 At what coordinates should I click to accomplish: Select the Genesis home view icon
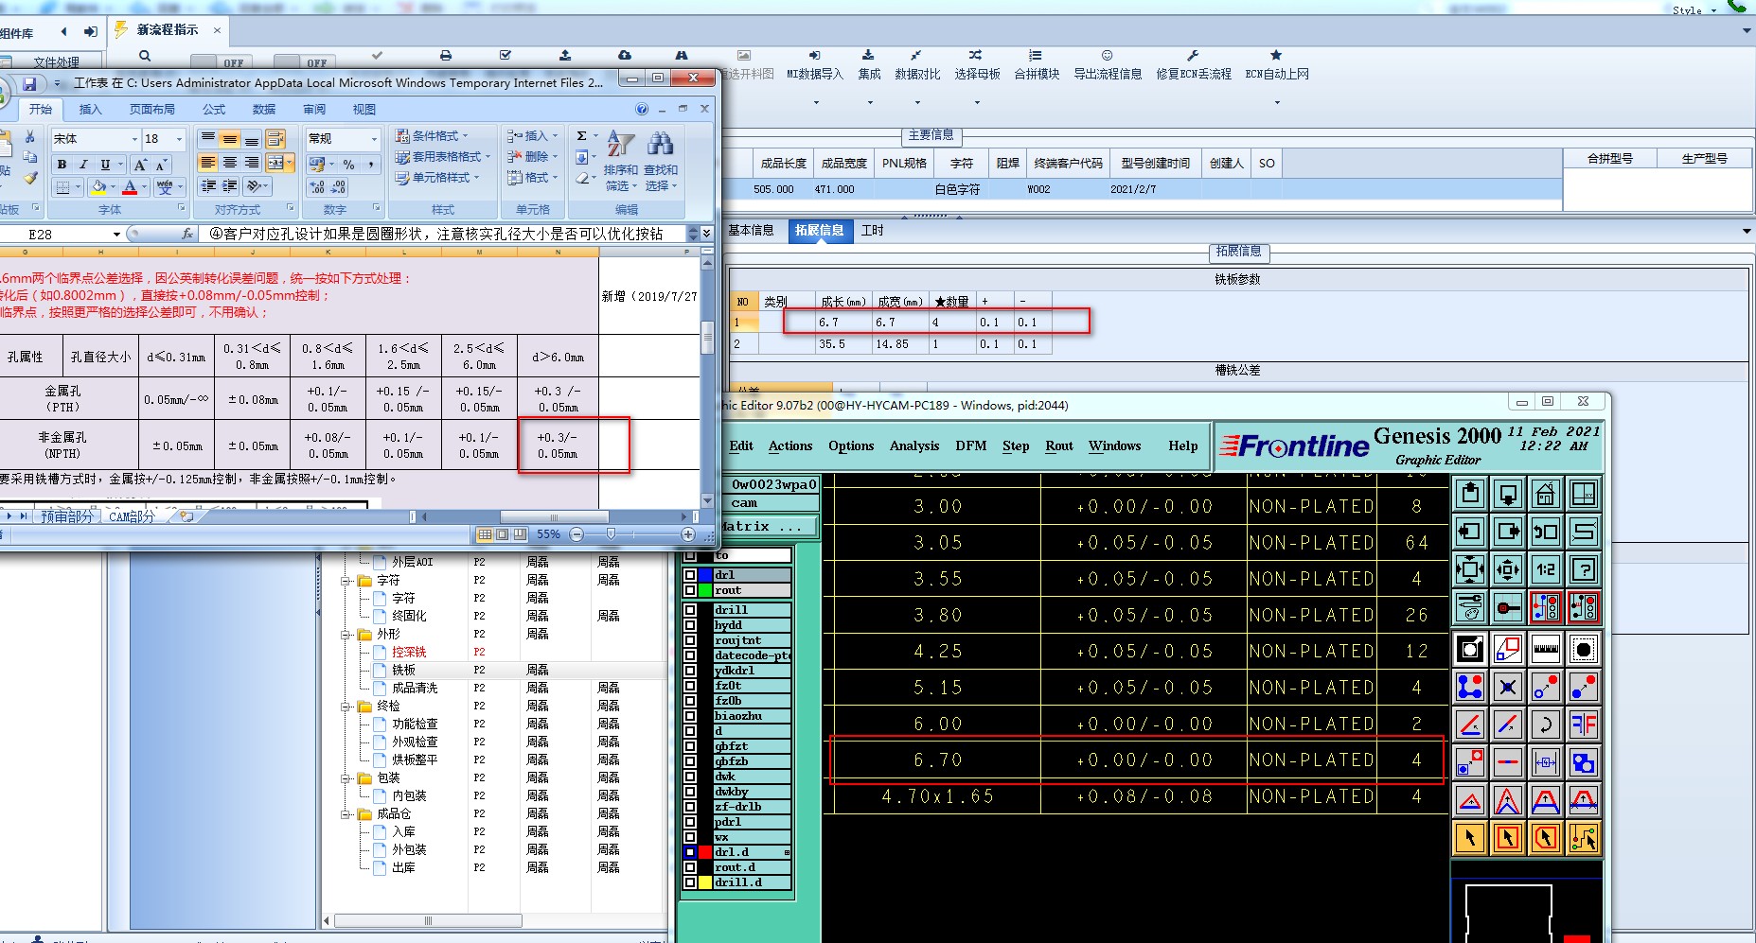coord(1545,494)
